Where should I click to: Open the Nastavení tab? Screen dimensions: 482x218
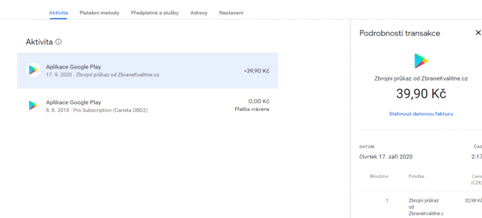point(231,13)
